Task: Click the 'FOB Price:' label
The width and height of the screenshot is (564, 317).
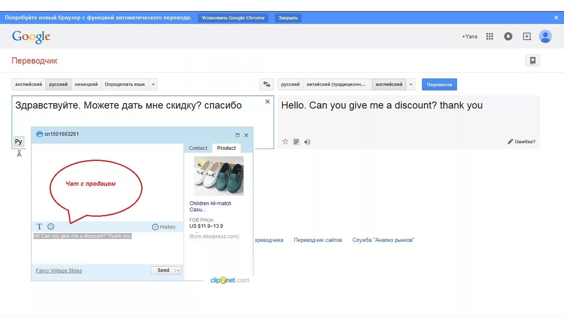Action: pyautogui.click(x=202, y=220)
